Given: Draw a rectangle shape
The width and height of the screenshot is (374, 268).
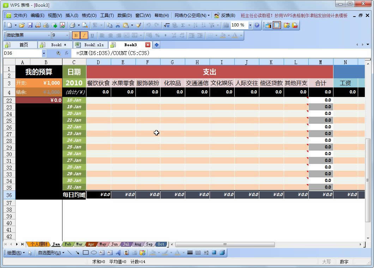Looking at the screenshot, I should [86, 252].
